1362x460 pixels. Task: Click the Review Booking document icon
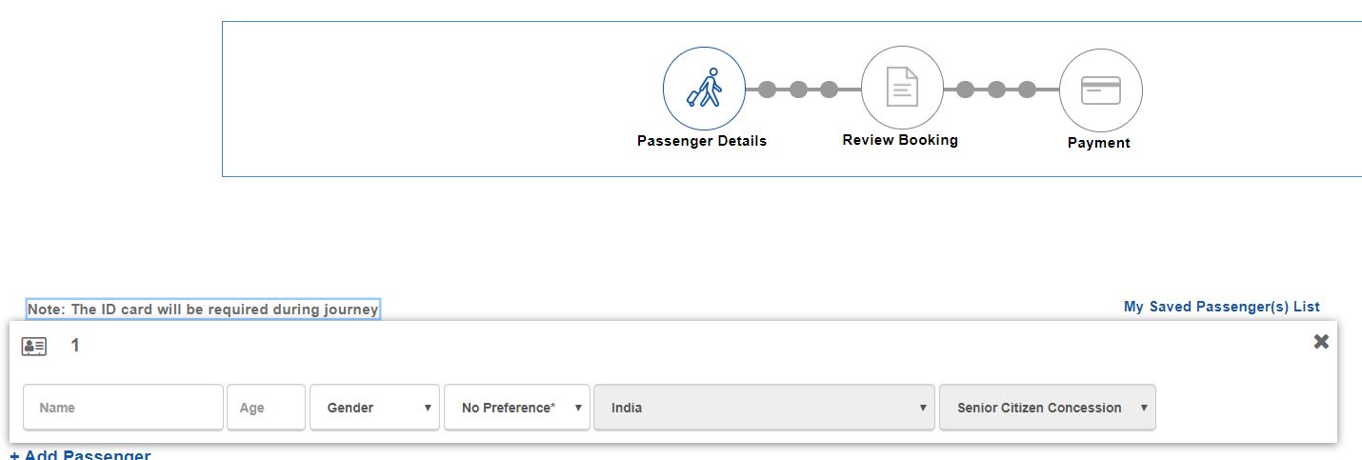point(901,90)
